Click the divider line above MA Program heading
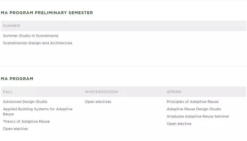 pos(123,66)
